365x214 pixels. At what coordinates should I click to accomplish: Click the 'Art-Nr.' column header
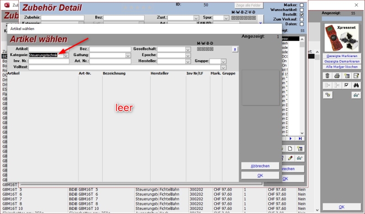click(85, 73)
